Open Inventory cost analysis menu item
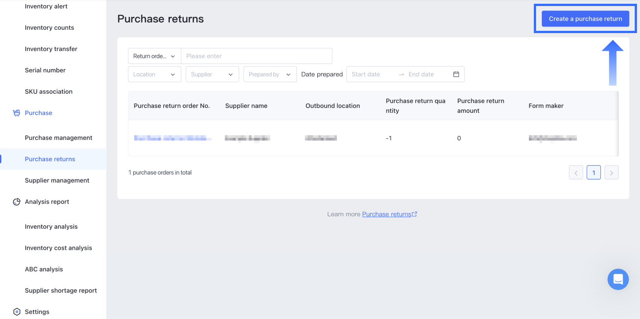The height and width of the screenshot is (319, 640). (x=58, y=248)
